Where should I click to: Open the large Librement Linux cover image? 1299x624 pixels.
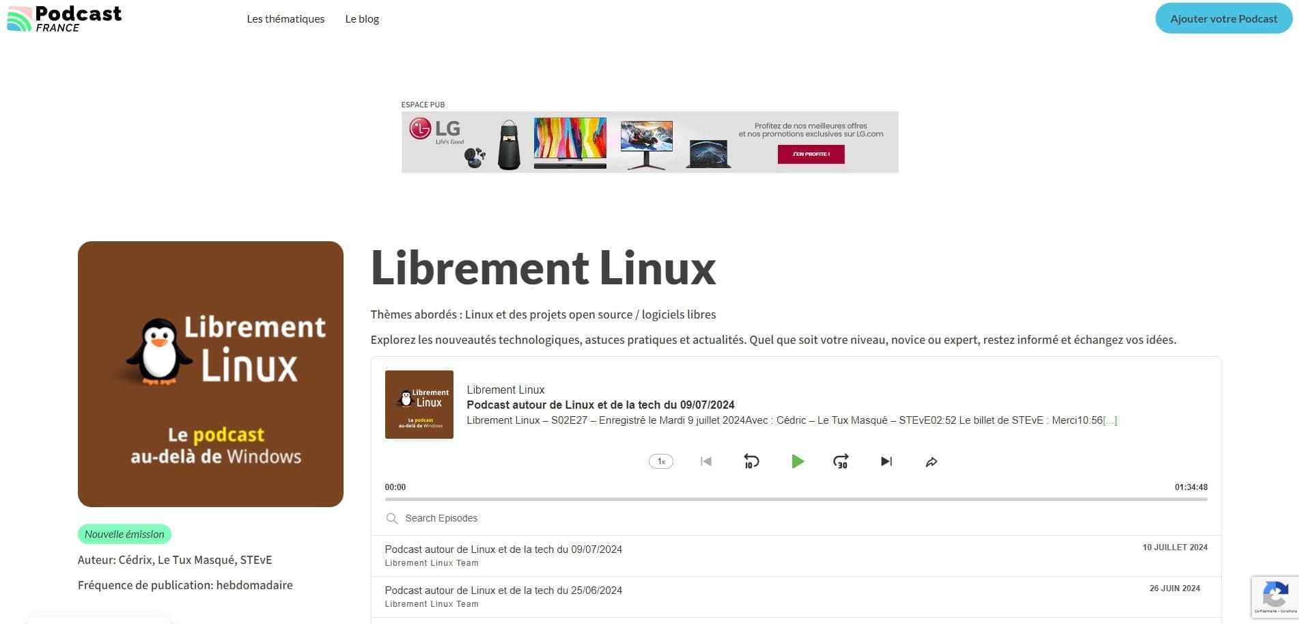click(x=210, y=374)
